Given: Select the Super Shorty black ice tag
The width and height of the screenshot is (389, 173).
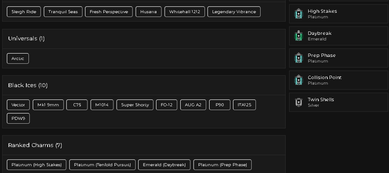Looking at the screenshot, I should click(x=135, y=105).
